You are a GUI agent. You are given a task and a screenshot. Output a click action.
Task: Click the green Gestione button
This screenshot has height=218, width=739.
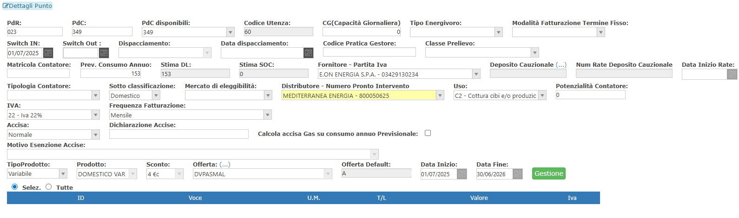point(549,173)
